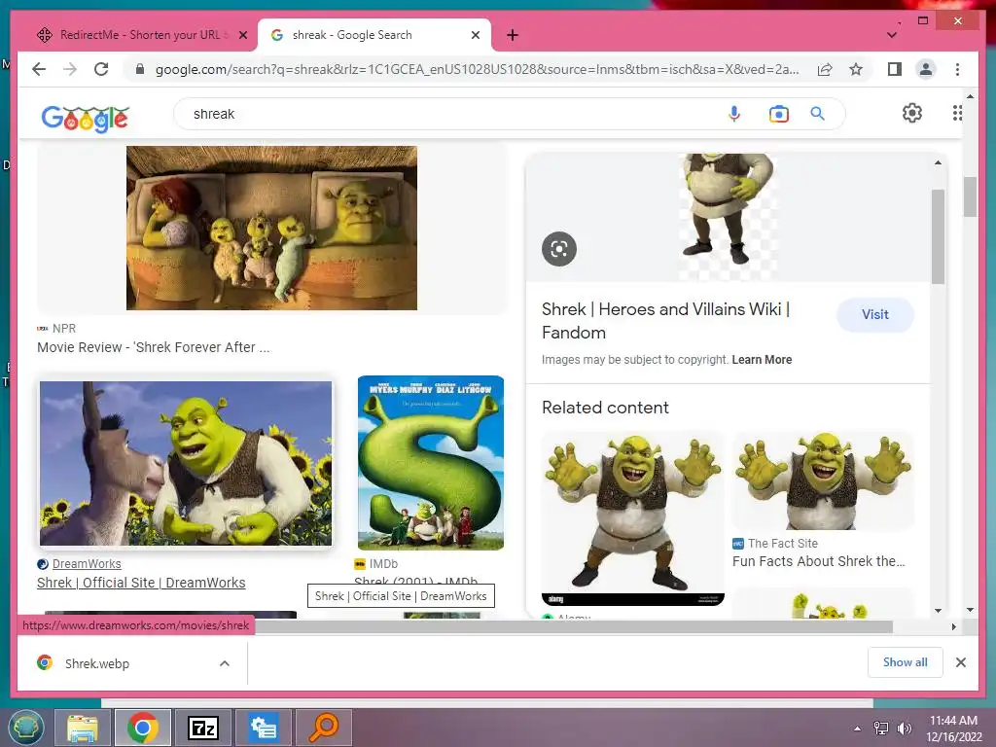
Task: Open Fun Facts About Shrek link
Action: tap(818, 561)
